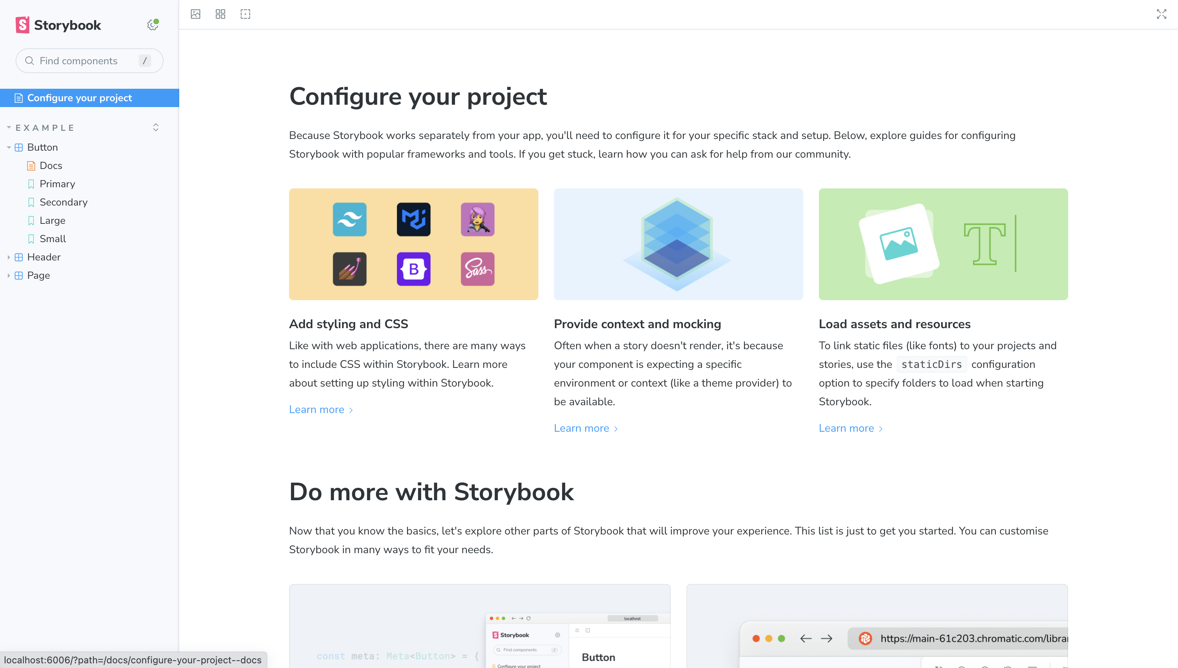This screenshot has width=1178, height=668.
Task: Click the Storybook logo
Action: [x=58, y=25]
